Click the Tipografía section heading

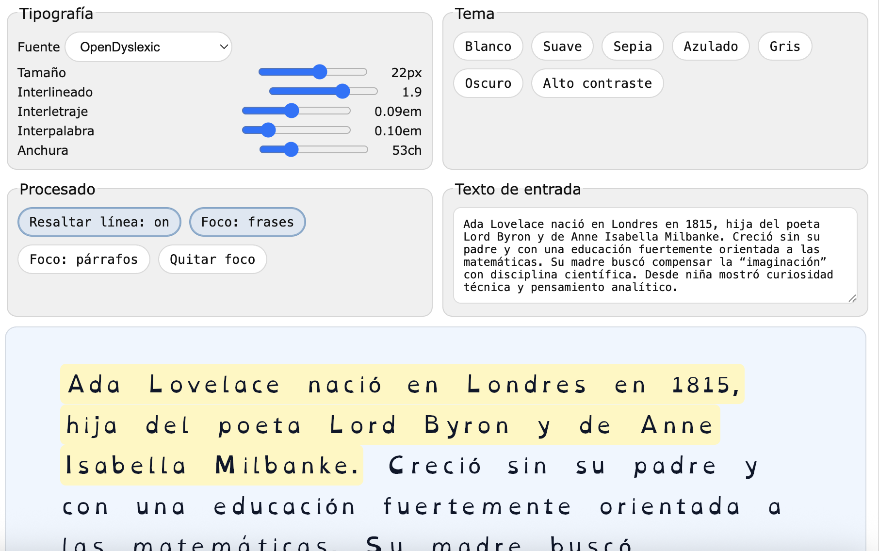(x=56, y=14)
